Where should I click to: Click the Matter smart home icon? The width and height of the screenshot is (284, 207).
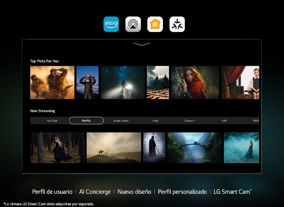[177, 24]
